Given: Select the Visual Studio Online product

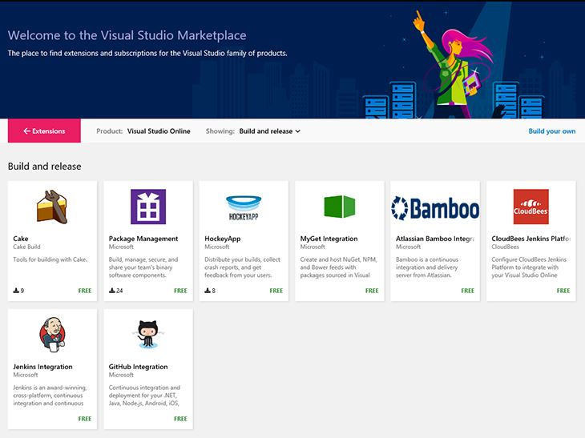Looking at the screenshot, I should 159,131.
